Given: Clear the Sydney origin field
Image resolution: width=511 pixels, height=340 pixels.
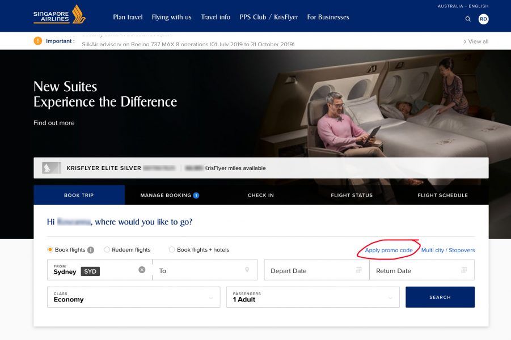Looking at the screenshot, I should click(x=142, y=270).
